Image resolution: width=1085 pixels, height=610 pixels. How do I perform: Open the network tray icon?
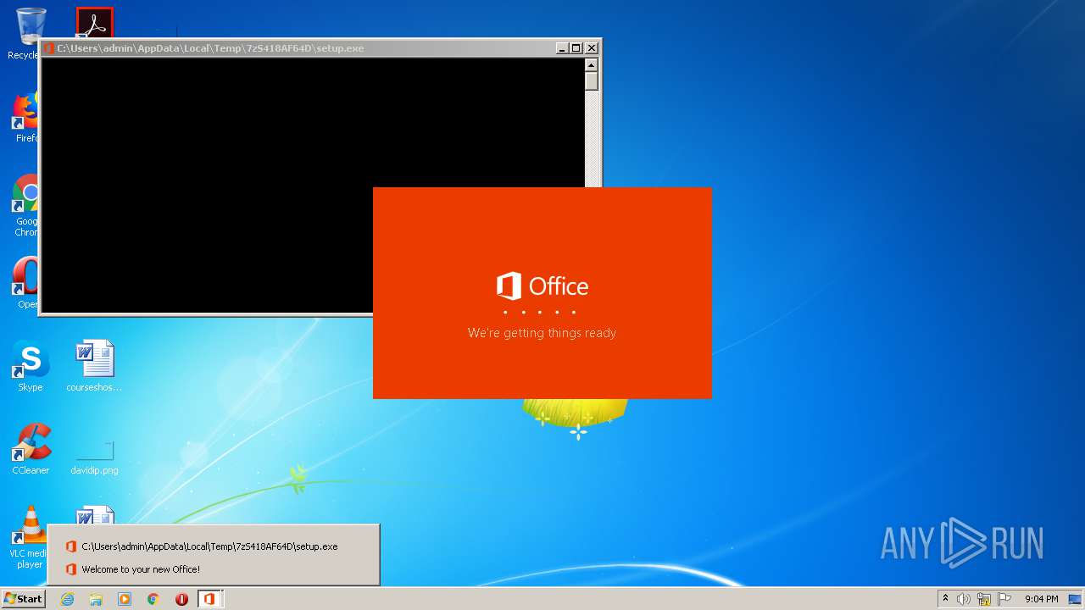click(984, 599)
